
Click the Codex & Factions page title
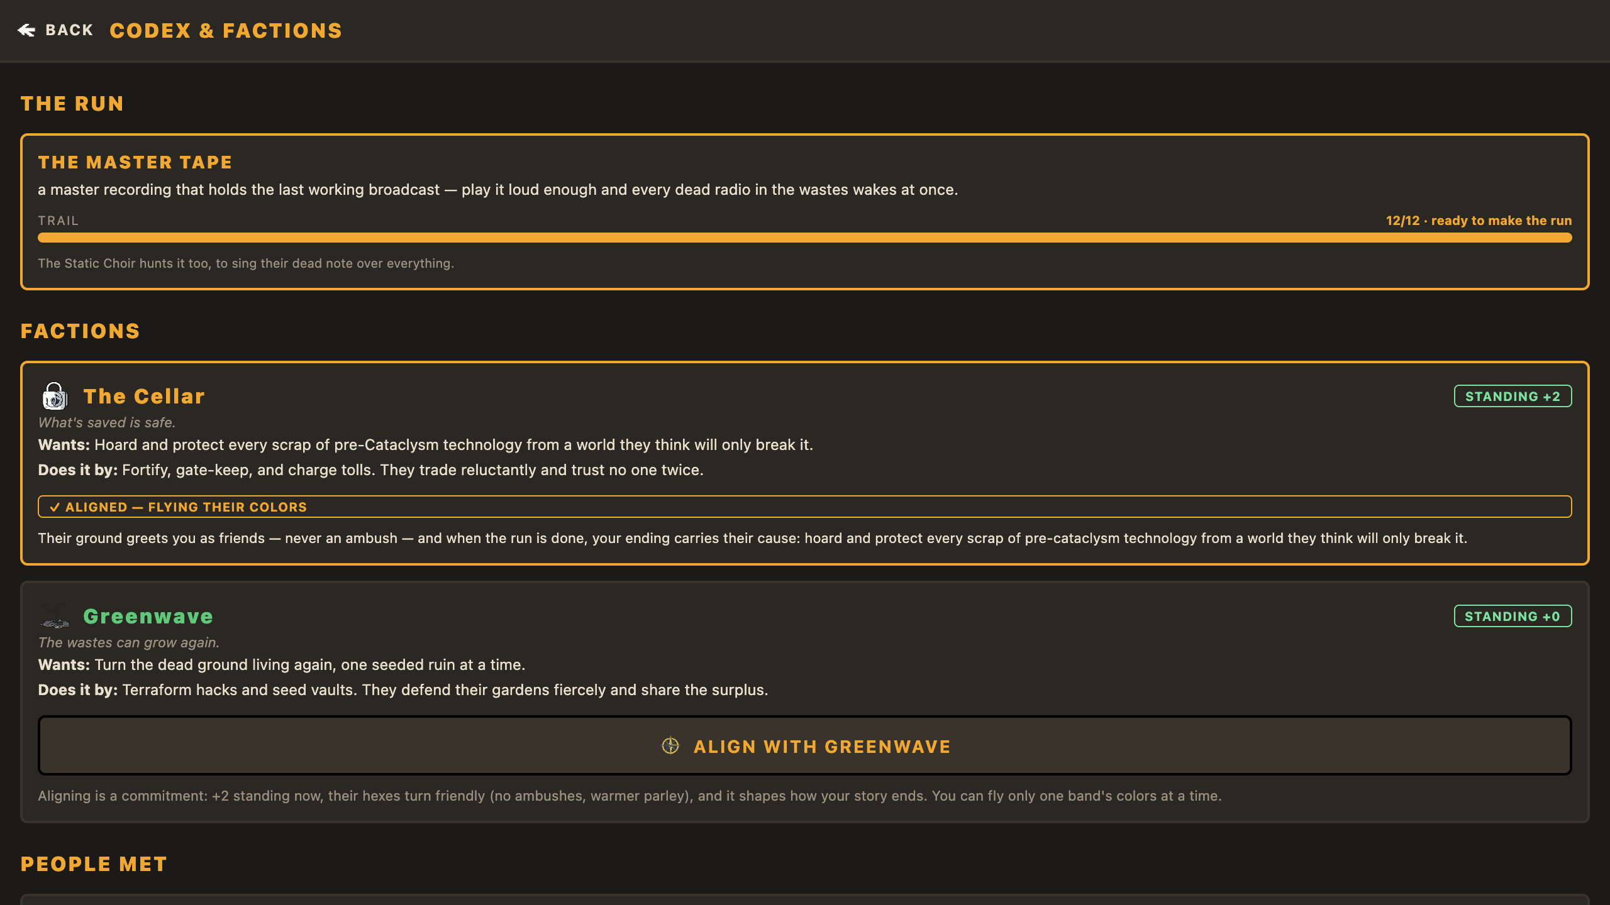[226, 30]
